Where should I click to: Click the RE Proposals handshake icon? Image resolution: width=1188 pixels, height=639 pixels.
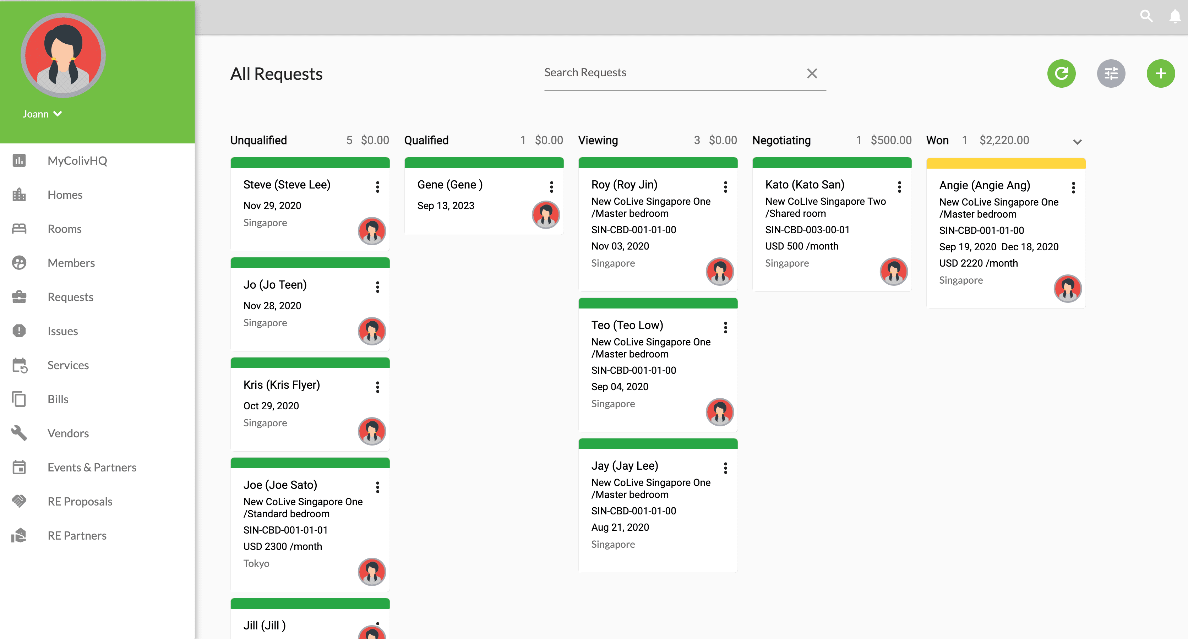19,501
